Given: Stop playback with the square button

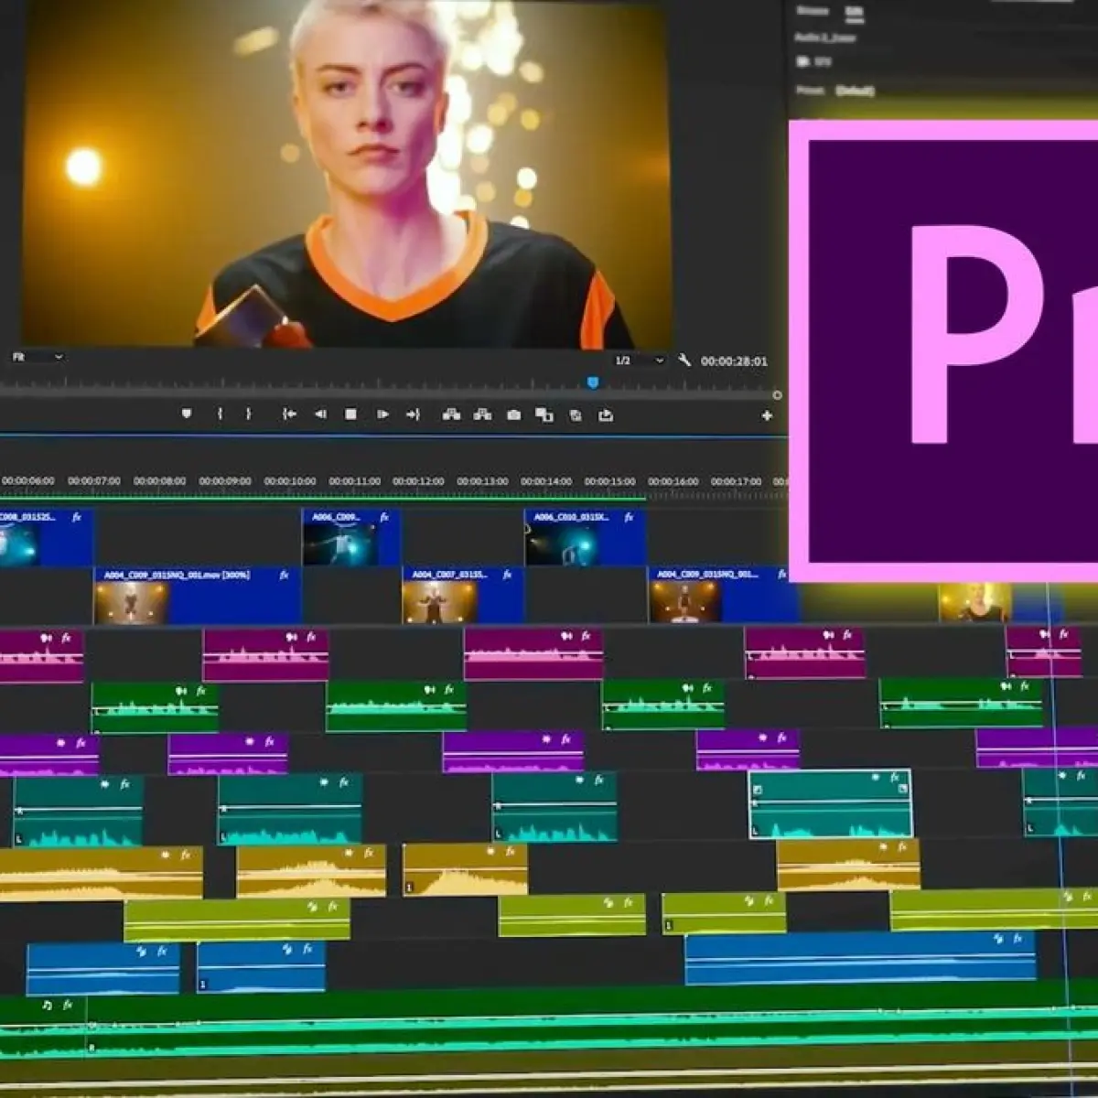Looking at the screenshot, I should pos(350,414).
